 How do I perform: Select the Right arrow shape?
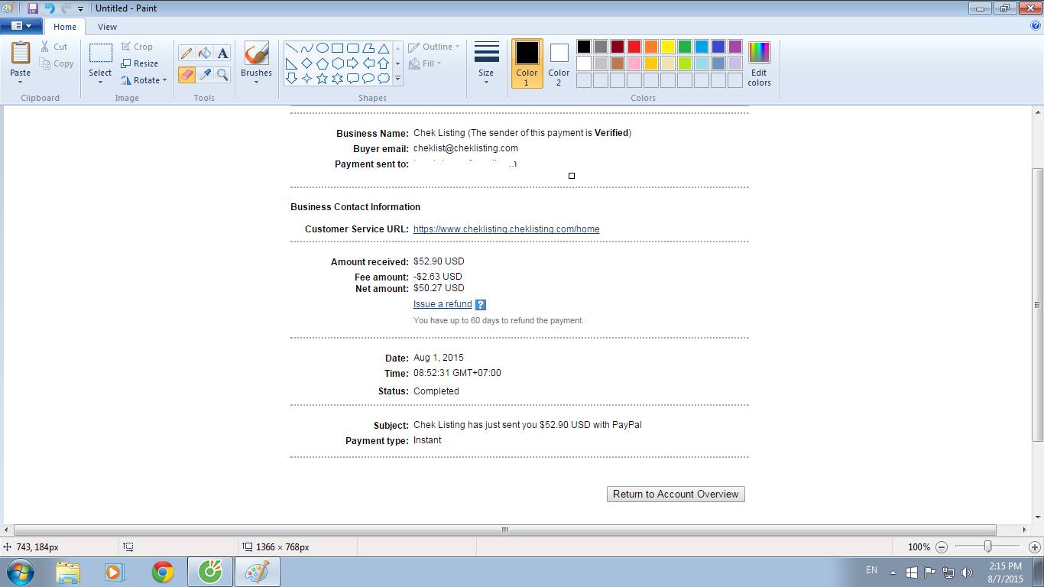click(352, 63)
